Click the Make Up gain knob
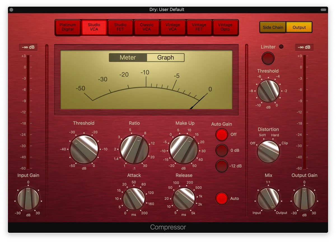 click(x=184, y=149)
